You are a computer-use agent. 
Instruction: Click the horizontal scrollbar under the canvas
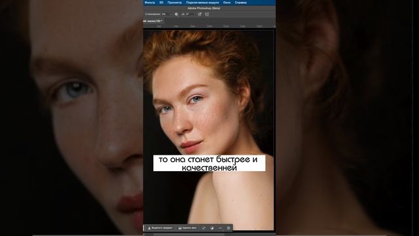(x=189, y=235)
